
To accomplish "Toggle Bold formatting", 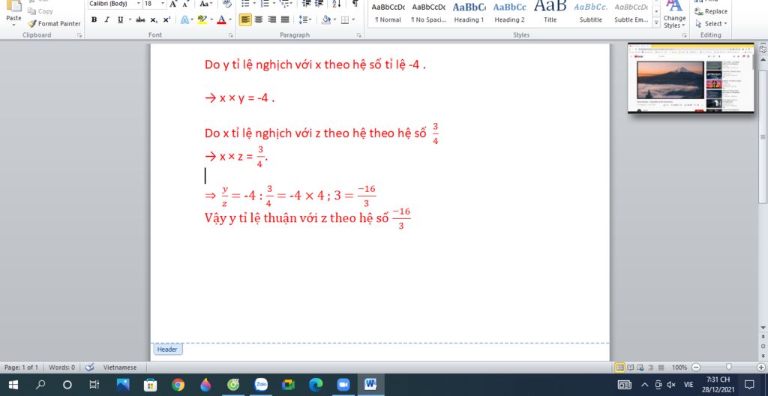I will pyautogui.click(x=94, y=20).
